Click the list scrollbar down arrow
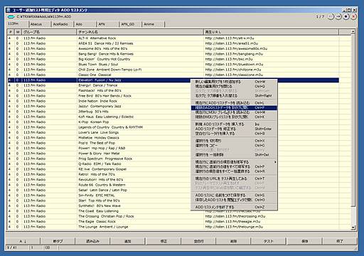 tap(353, 228)
